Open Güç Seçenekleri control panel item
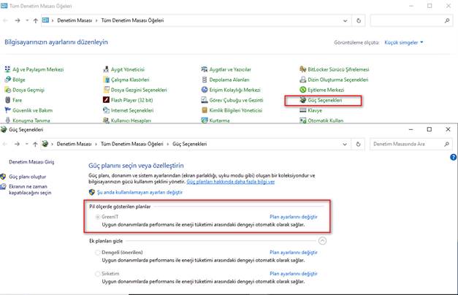Viewport: 458px width, 295px height. [324, 100]
